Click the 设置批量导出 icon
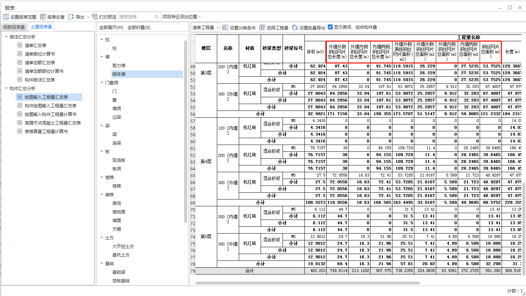The height and width of the screenshot is (296, 526). point(295,28)
